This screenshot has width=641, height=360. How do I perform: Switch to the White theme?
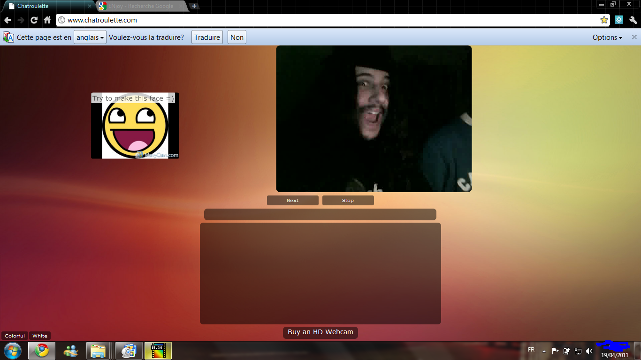(x=40, y=336)
